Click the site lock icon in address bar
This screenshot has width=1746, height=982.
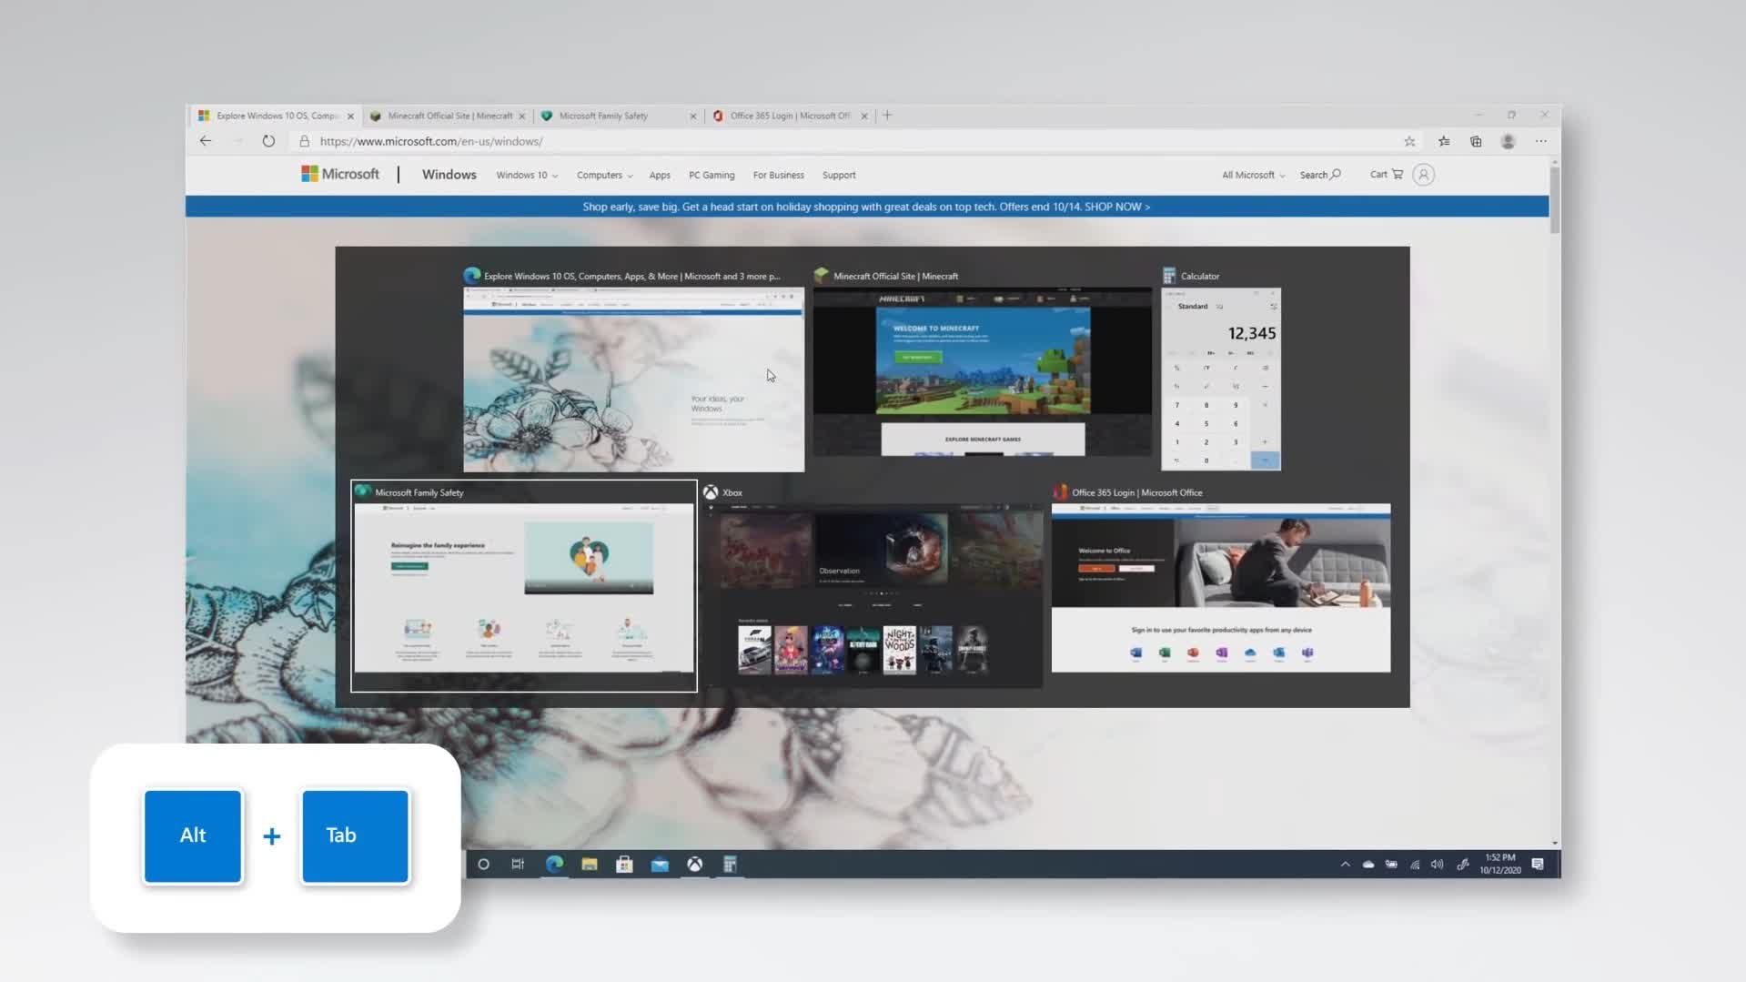[304, 141]
